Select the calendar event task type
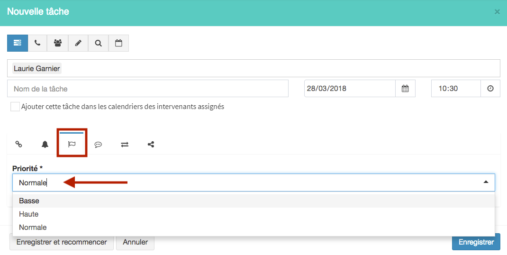Viewport: 507px width, 255px height. pyautogui.click(x=118, y=43)
